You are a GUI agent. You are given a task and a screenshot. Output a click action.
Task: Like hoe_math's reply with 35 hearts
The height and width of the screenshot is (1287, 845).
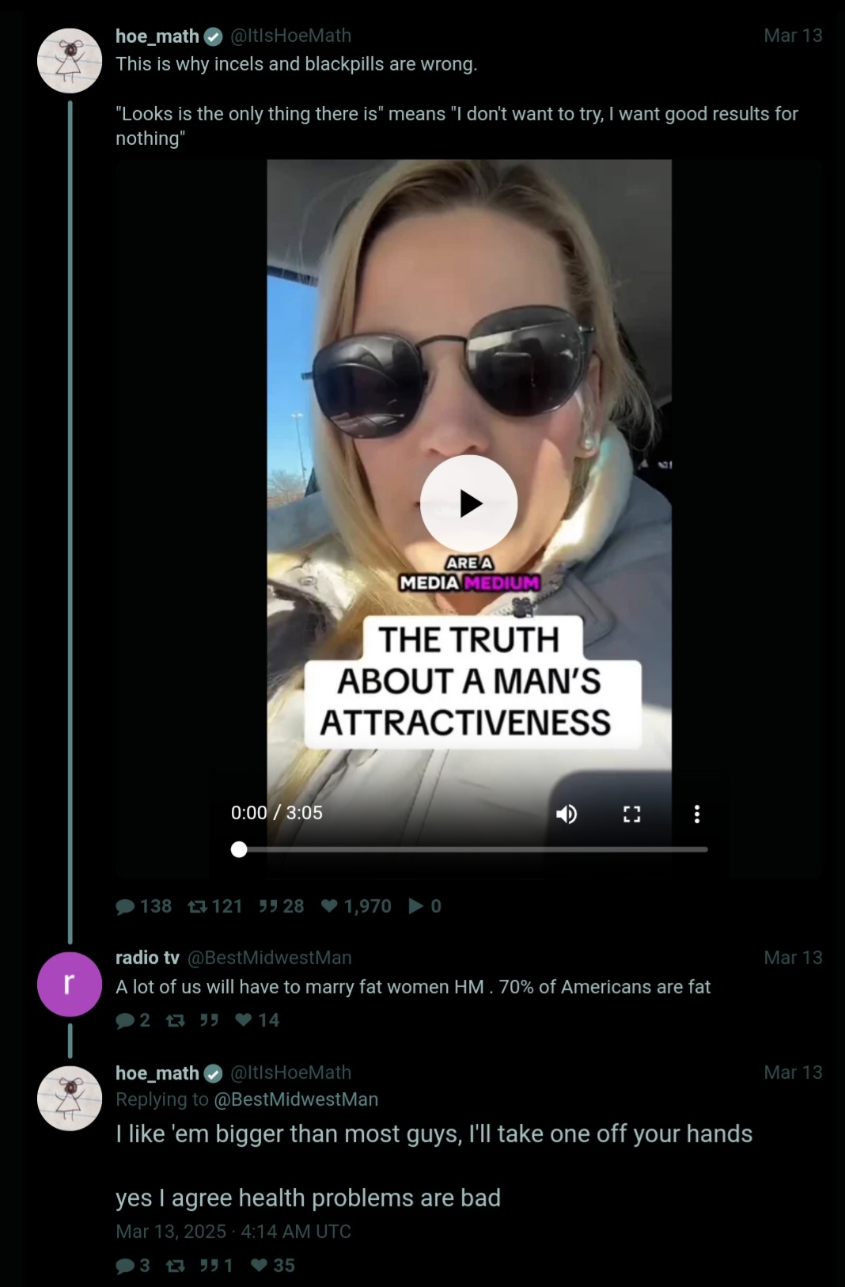259,1265
